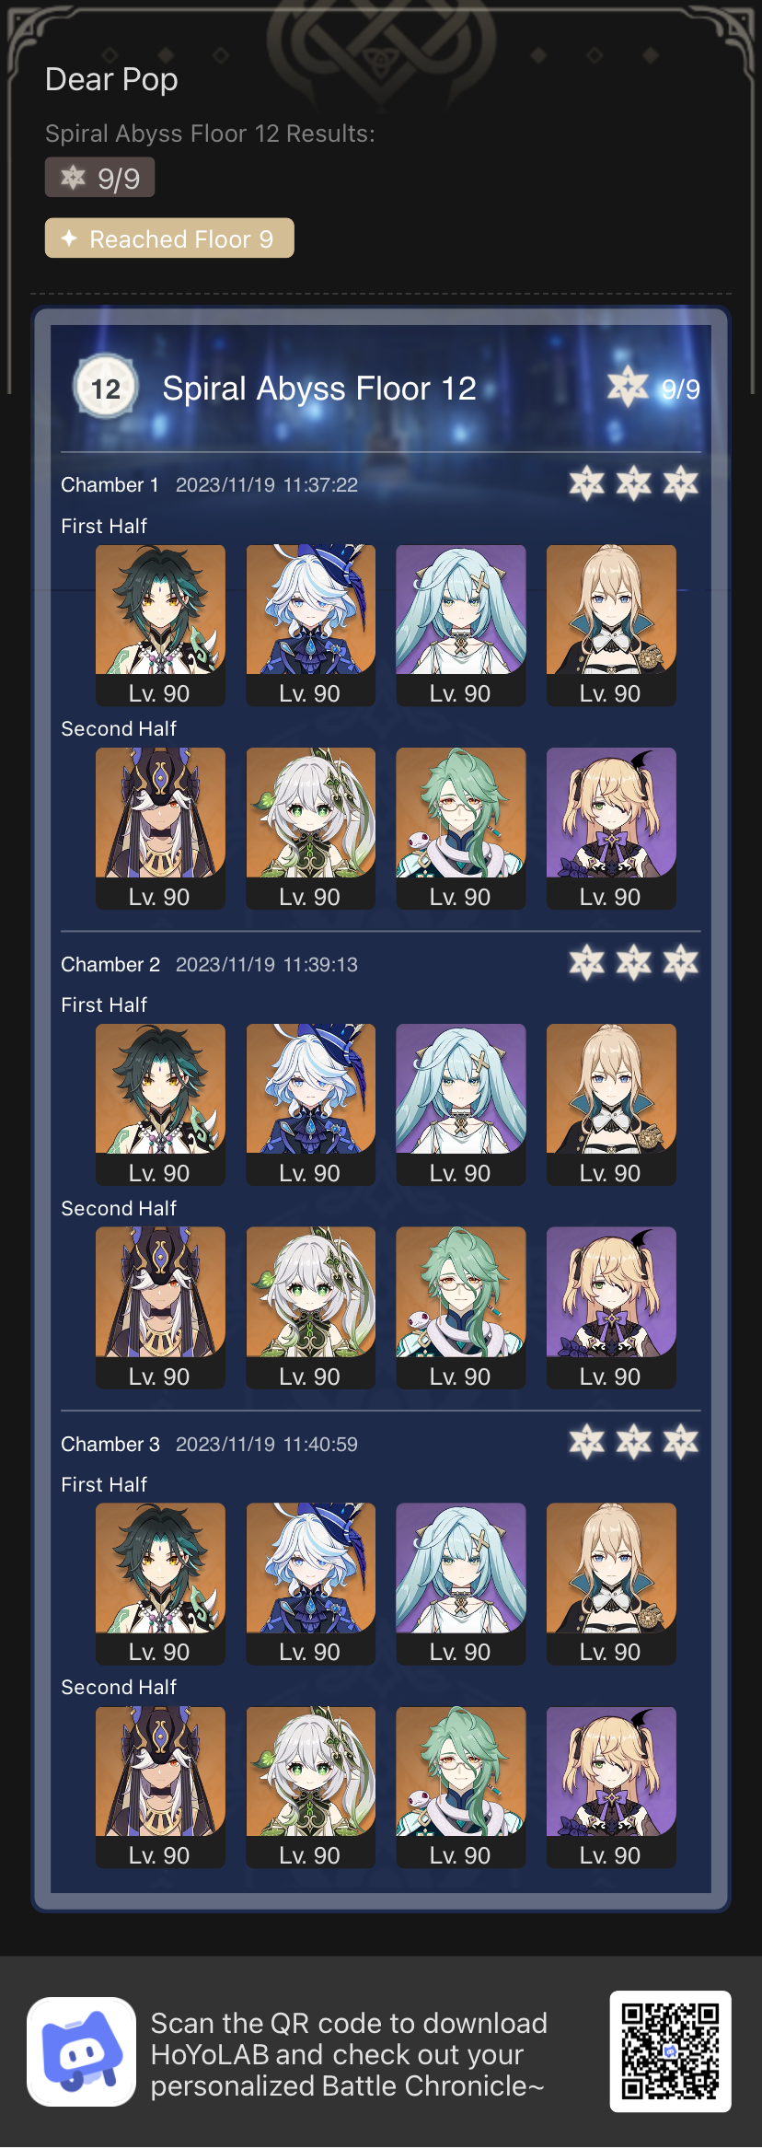Click the middle star of Chamber 3
Image resolution: width=762 pixels, height=2149 pixels.
coord(634,1442)
